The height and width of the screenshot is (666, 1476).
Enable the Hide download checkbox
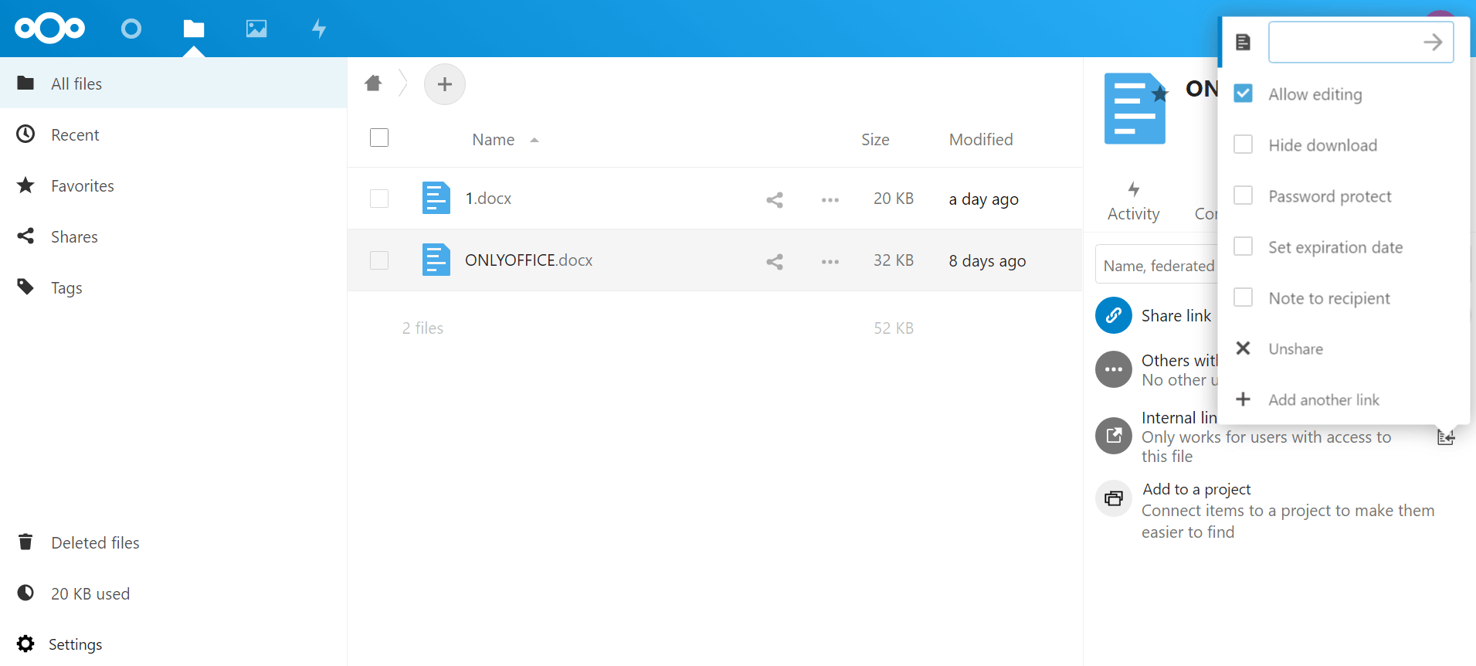(1243, 144)
